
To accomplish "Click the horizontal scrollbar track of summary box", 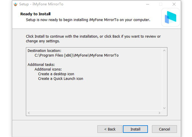I will point(94,113).
